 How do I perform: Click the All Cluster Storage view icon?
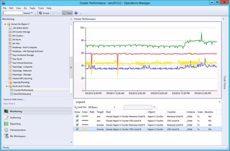click(x=10, y=32)
